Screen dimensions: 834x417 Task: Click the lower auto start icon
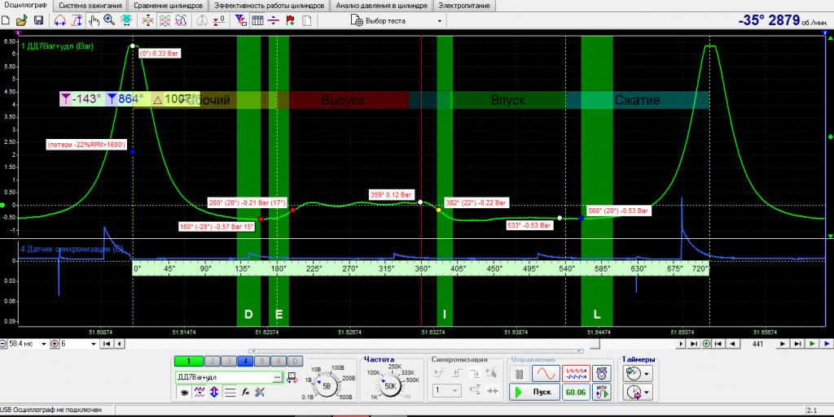(602, 392)
